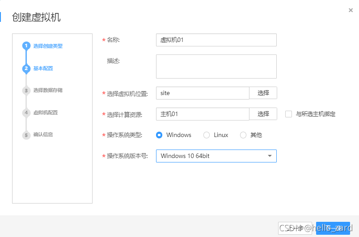
Task: Click 选择 button for virtual machine location
Action: [x=263, y=93]
